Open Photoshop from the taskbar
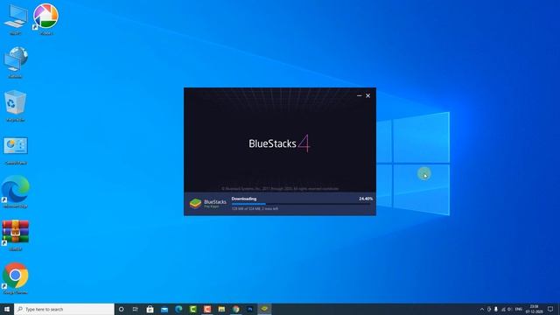This screenshot has width=560, height=315. click(x=250, y=309)
